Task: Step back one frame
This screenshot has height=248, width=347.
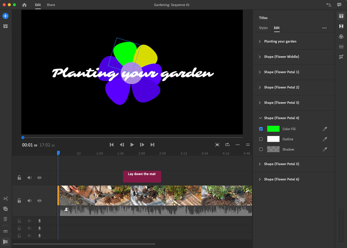Action: point(122,145)
